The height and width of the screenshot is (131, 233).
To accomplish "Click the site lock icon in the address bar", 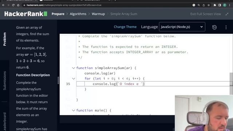I will point(24,5).
